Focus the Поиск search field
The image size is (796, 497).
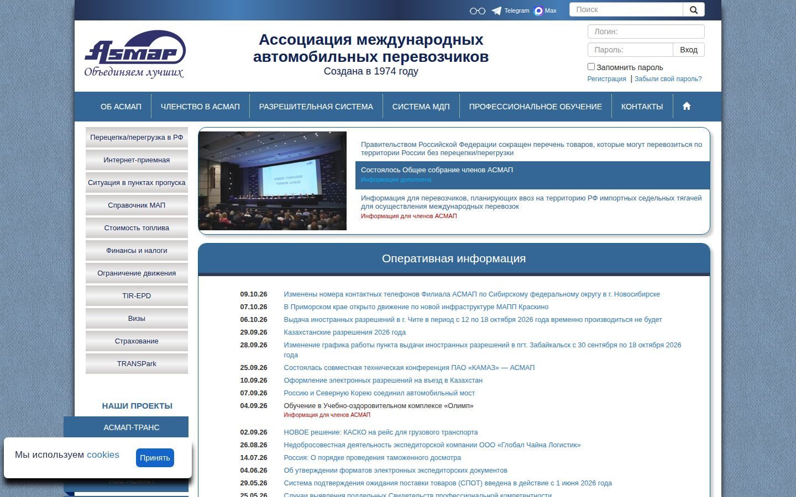click(626, 10)
